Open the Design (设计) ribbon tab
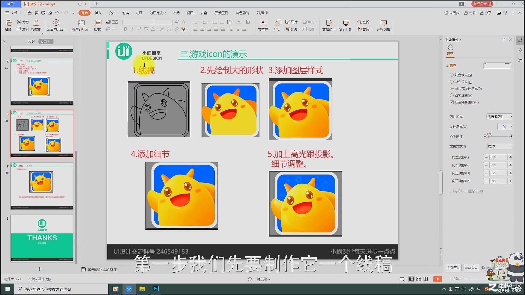The image size is (525, 295). coord(112,13)
